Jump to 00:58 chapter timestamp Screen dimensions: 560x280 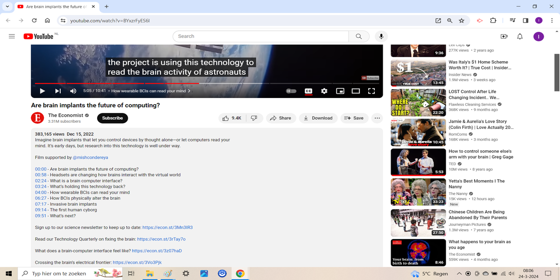tap(41, 175)
